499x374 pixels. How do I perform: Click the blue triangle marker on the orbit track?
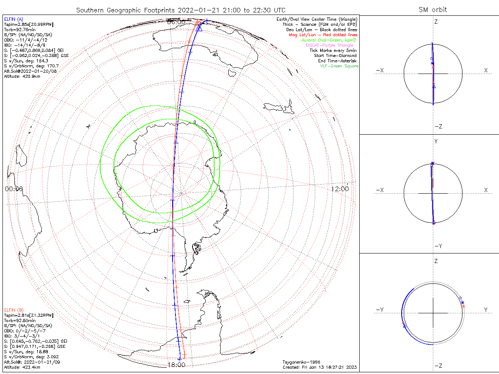199,28
